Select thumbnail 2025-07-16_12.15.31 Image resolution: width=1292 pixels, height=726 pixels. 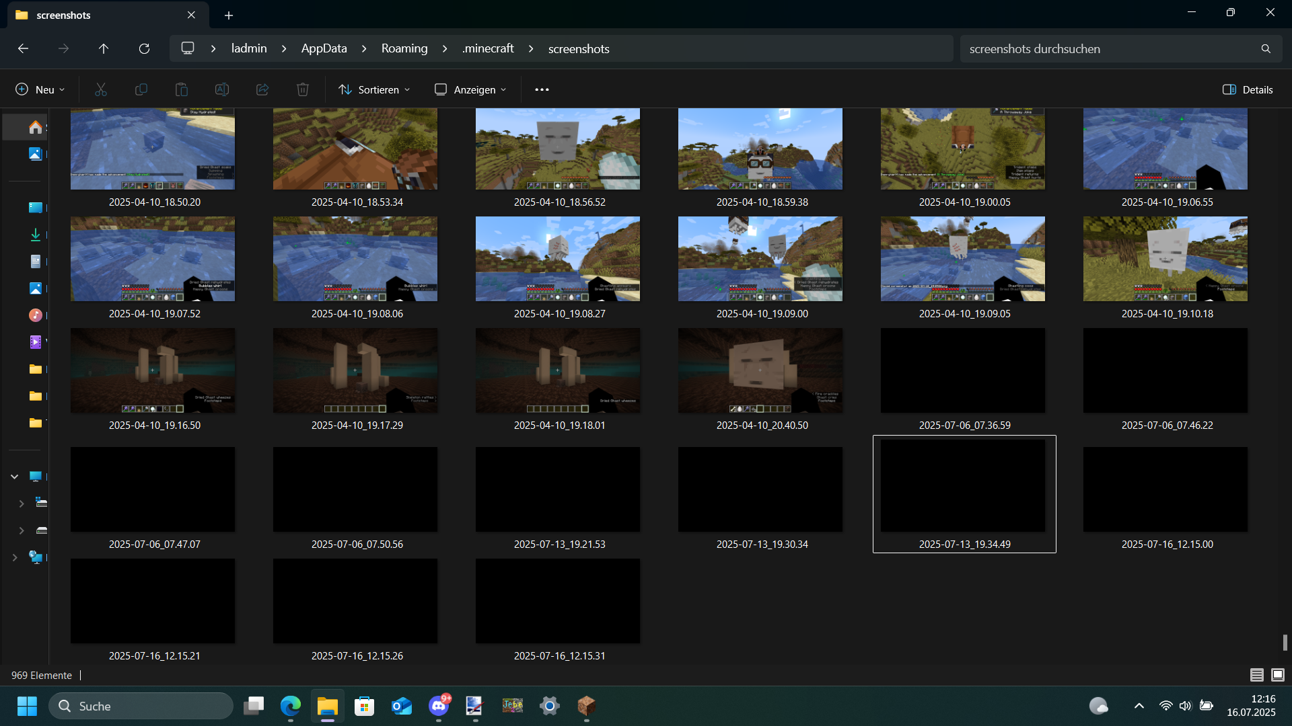tap(558, 601)
